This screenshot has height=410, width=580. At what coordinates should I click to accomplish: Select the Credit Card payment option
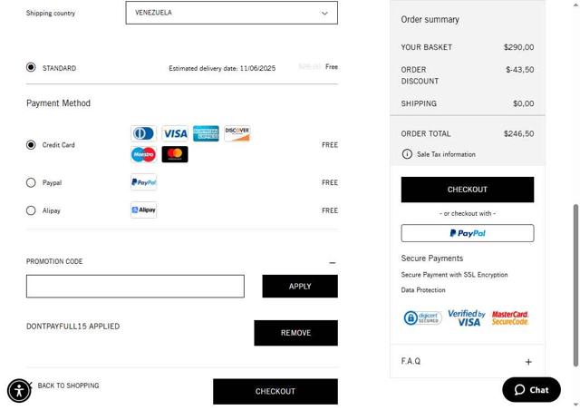point(31,145)
